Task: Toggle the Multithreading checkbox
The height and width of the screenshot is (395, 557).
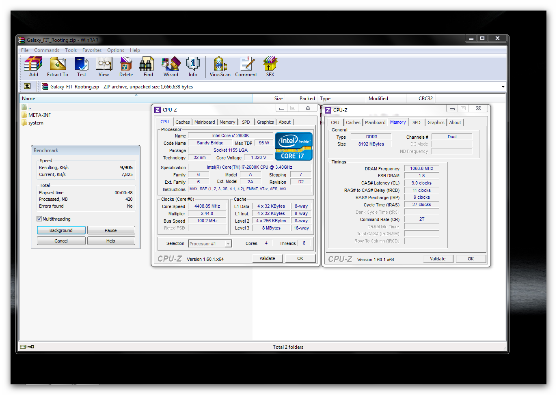Action: pos(39,219)
